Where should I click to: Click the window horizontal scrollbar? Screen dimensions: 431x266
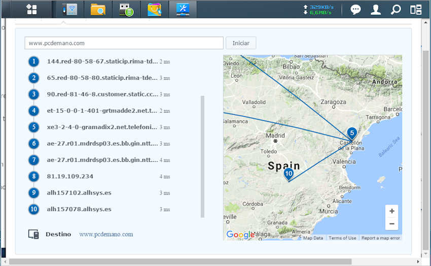click(x=181, y=261)
